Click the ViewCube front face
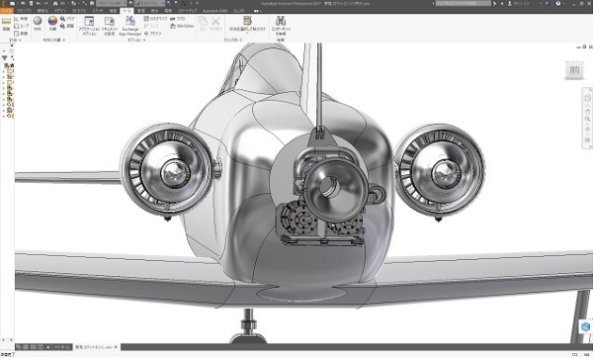This screenshot has width=593, height=358. coord(574,70)
